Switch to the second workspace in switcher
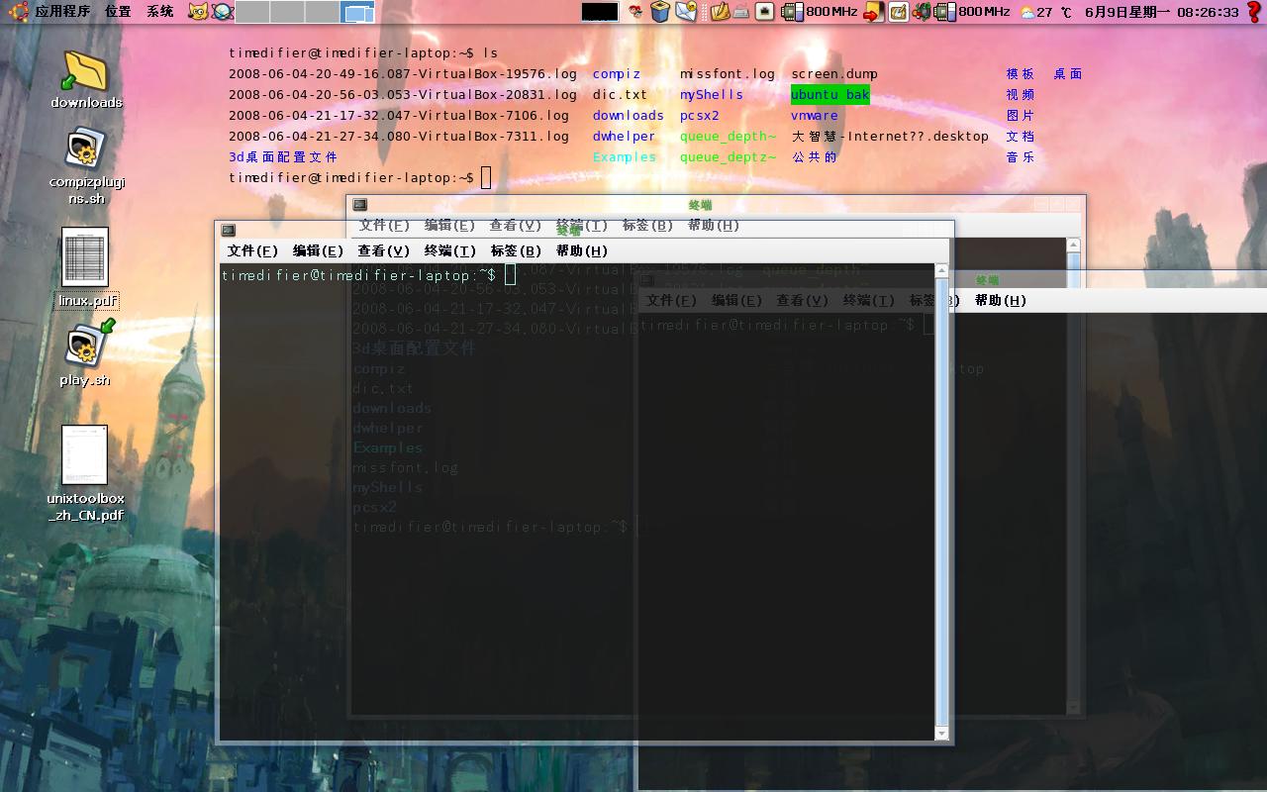Screen dimensions: 1267x792 pyautogui.click(x=287, y=12)
